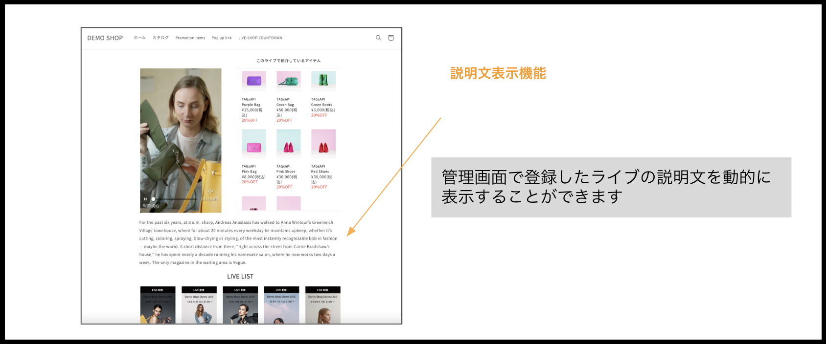This screenshot has width=826, height=344.
Task: Open the ホーム menu item
Action: (139, 38)
